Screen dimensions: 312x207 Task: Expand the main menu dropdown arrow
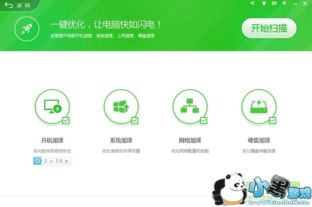(284, 3)
